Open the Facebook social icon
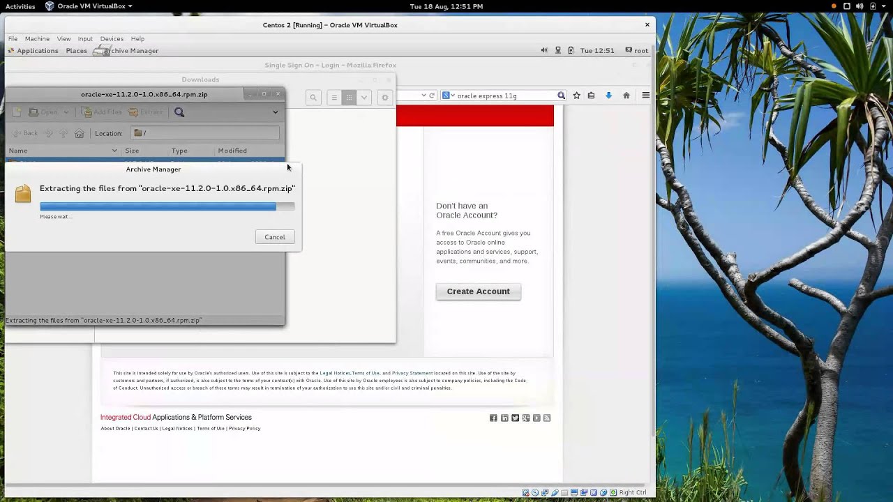 coord(493,418)
